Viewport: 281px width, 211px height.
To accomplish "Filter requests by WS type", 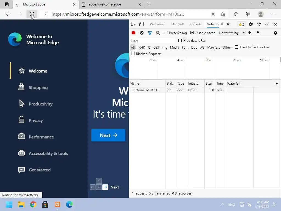I will point(202,47).
